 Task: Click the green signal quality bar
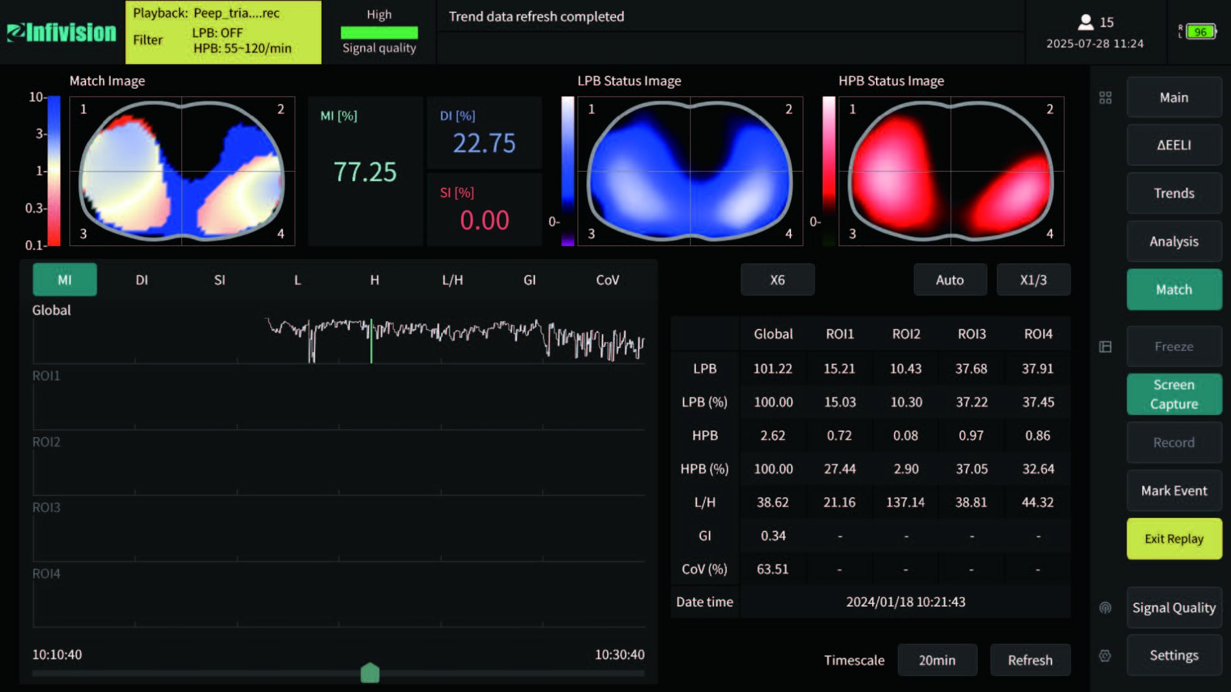(x=379, y=32)
